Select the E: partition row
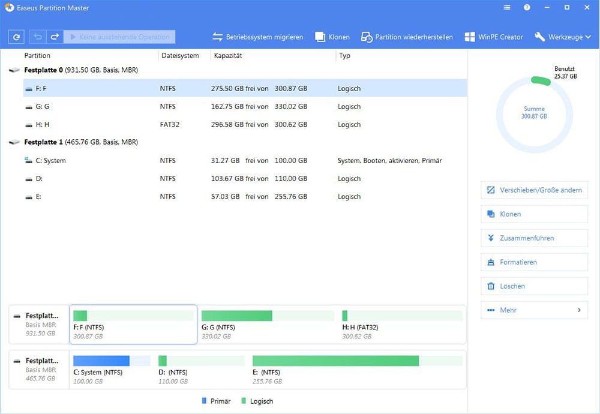The image size is (600, 414). click(x=245, y=196)
